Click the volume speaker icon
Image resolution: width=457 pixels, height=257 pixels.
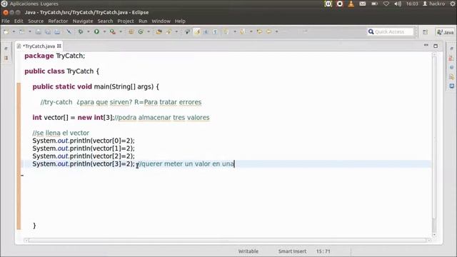(x=398, y=4)
